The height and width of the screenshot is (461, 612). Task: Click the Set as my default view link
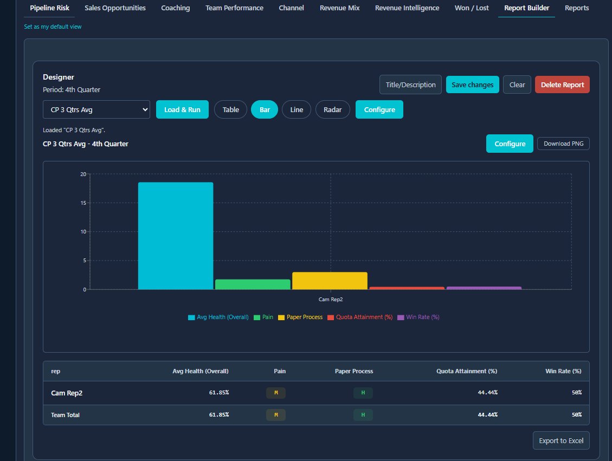click(52, 26)
